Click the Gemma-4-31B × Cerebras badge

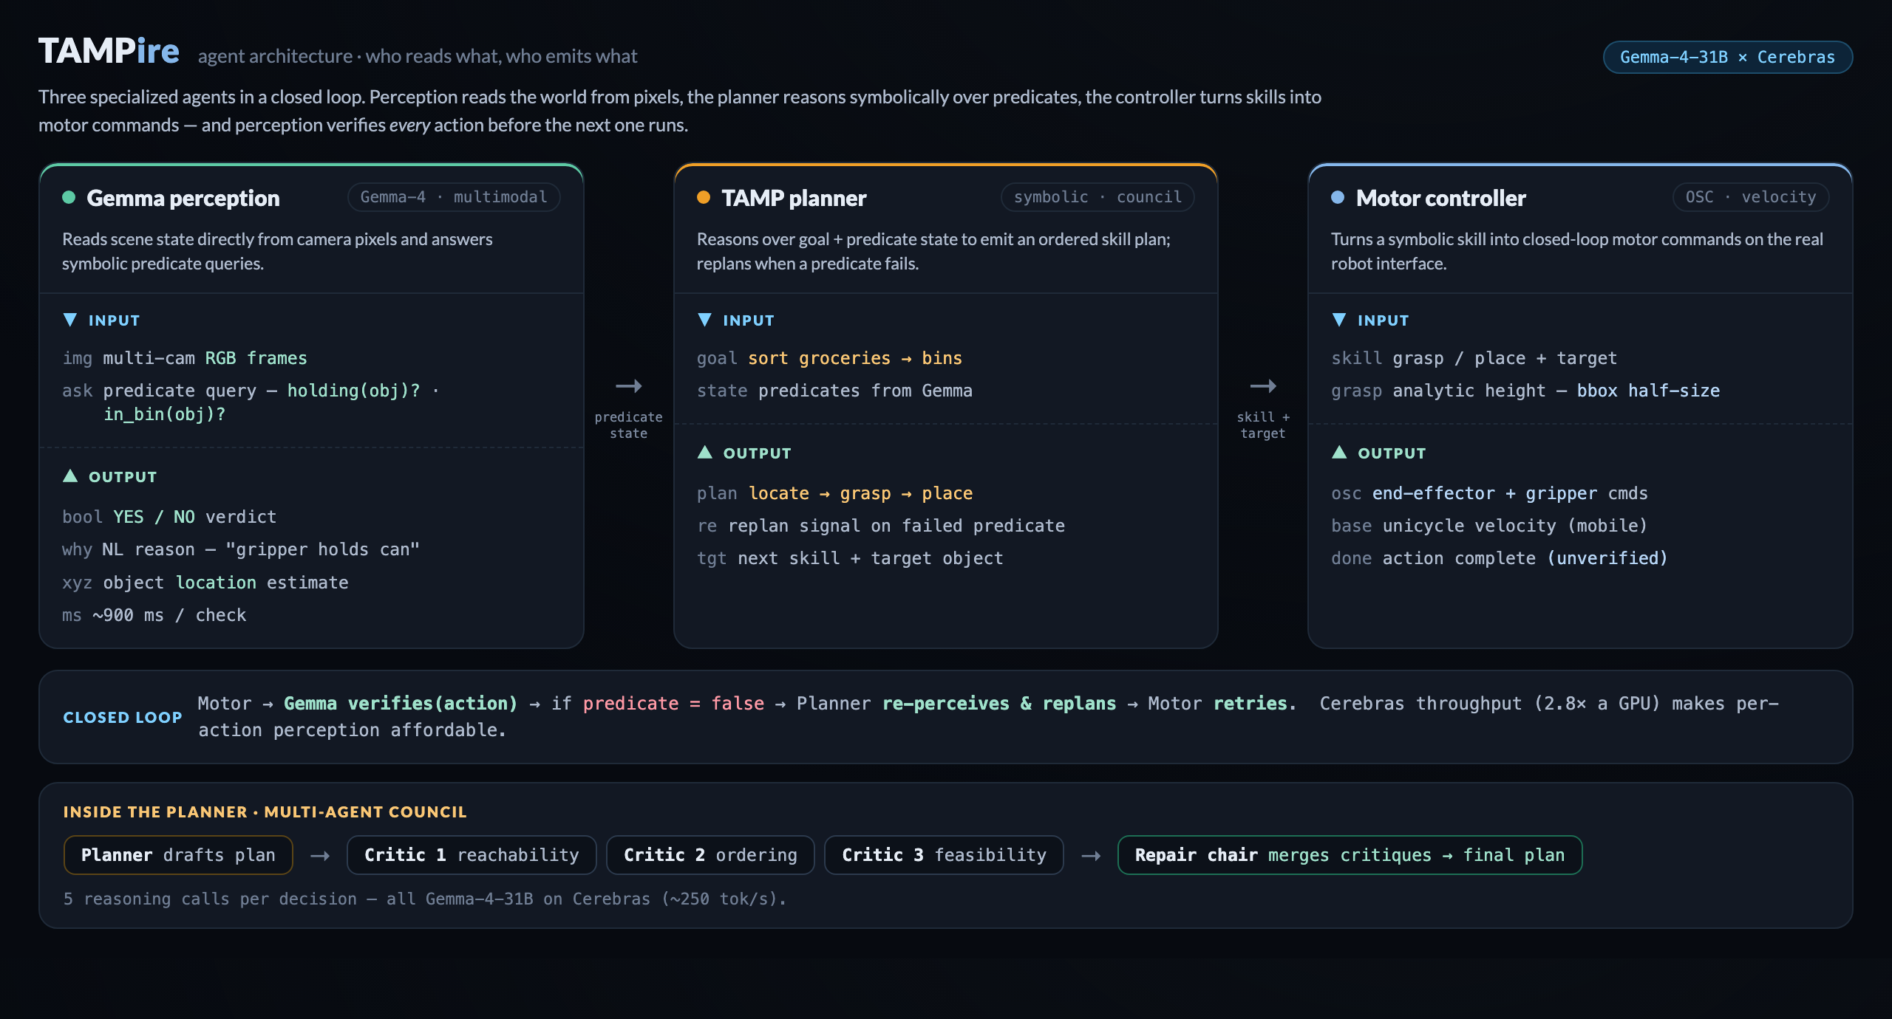pos(1728,57)
